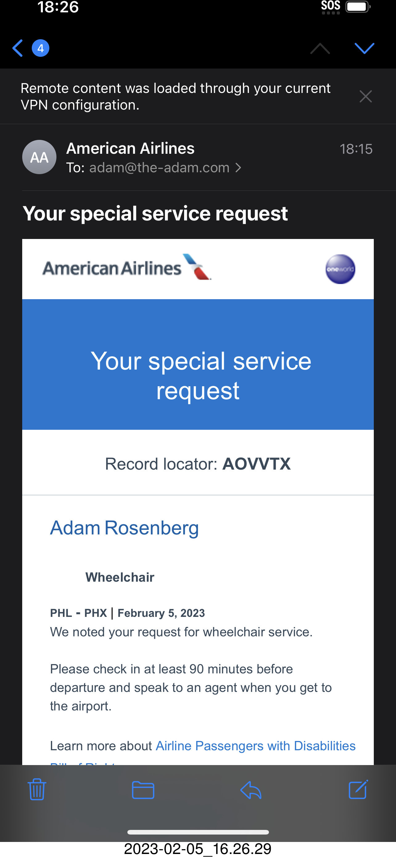The width and height of the screenshot is (396, 858).
Task: Tap record locator AOVVTX
Action: coord(256,464)
